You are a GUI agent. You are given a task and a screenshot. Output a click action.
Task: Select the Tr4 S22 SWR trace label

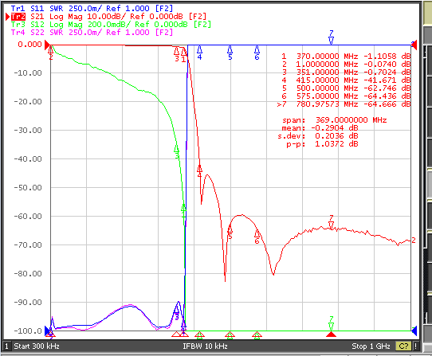coord(92,33)
